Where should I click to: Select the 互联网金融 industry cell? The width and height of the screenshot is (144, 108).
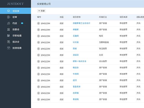click(104, 42)
